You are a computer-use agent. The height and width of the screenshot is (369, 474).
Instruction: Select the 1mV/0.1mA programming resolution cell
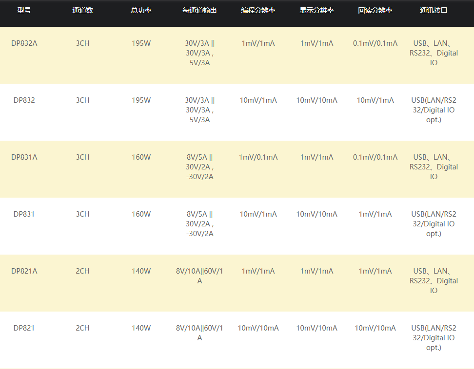[258, 157]
